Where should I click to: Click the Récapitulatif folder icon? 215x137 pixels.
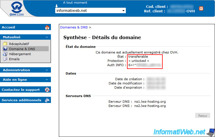click(5, 44)
